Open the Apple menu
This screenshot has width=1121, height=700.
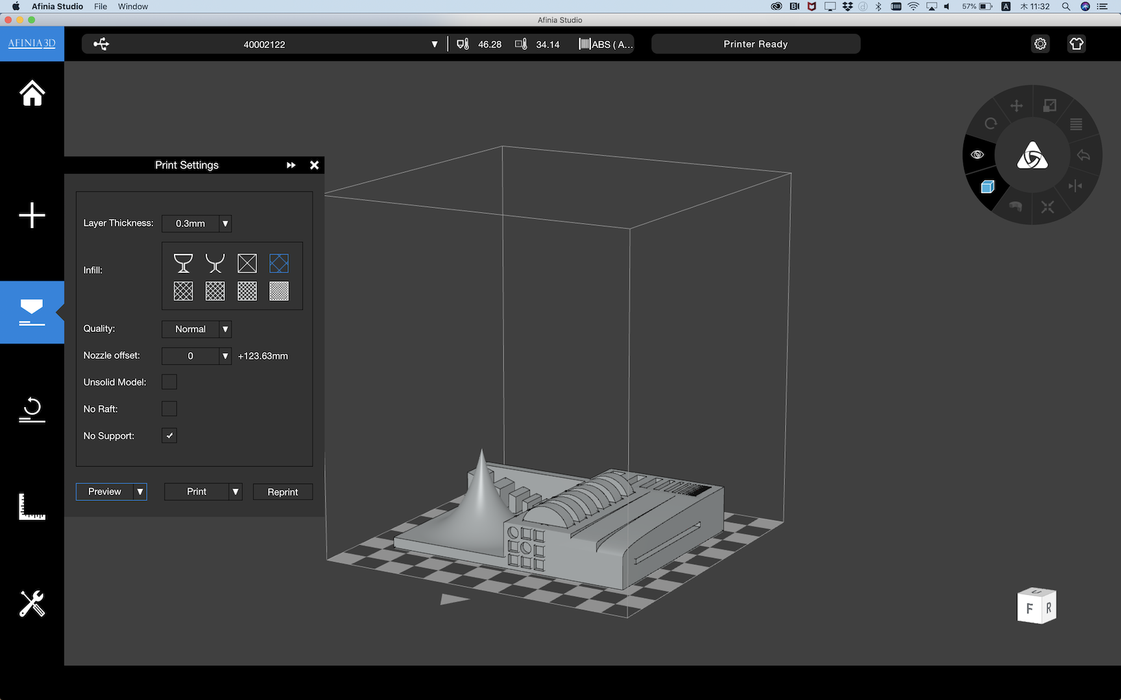pos(16,6)
